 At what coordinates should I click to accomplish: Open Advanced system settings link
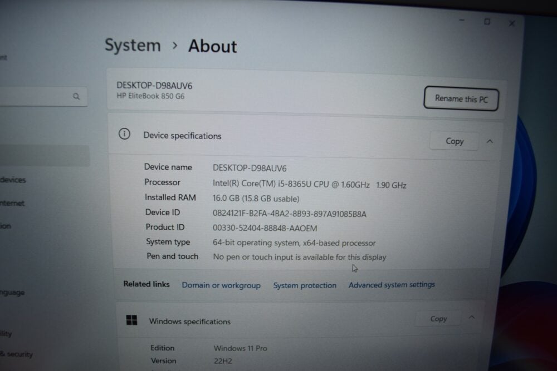coord(392,284)
